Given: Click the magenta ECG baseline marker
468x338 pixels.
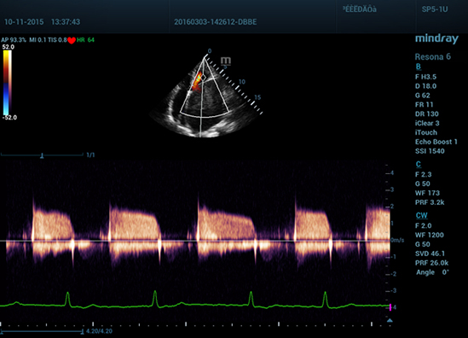Looking at the screenshot, I should pyautogui.click(x=390, y=307).
